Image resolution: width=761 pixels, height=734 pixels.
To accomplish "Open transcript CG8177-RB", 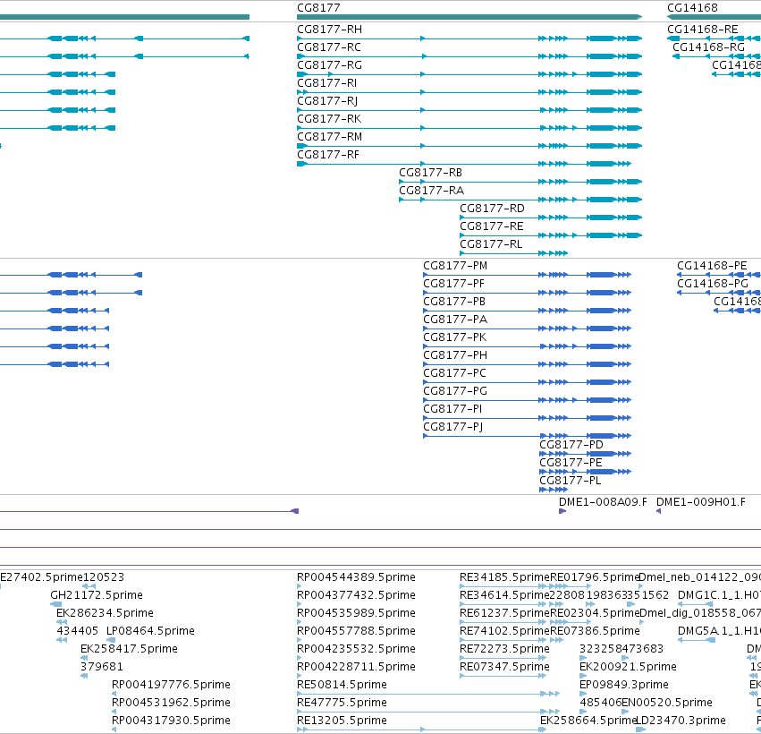I will click(430, 173).
